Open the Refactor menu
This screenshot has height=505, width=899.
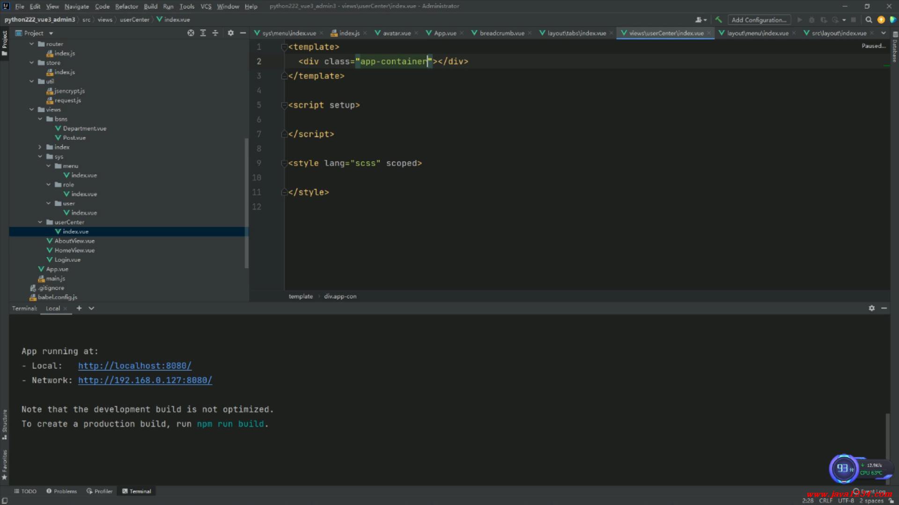coord(126,6)
